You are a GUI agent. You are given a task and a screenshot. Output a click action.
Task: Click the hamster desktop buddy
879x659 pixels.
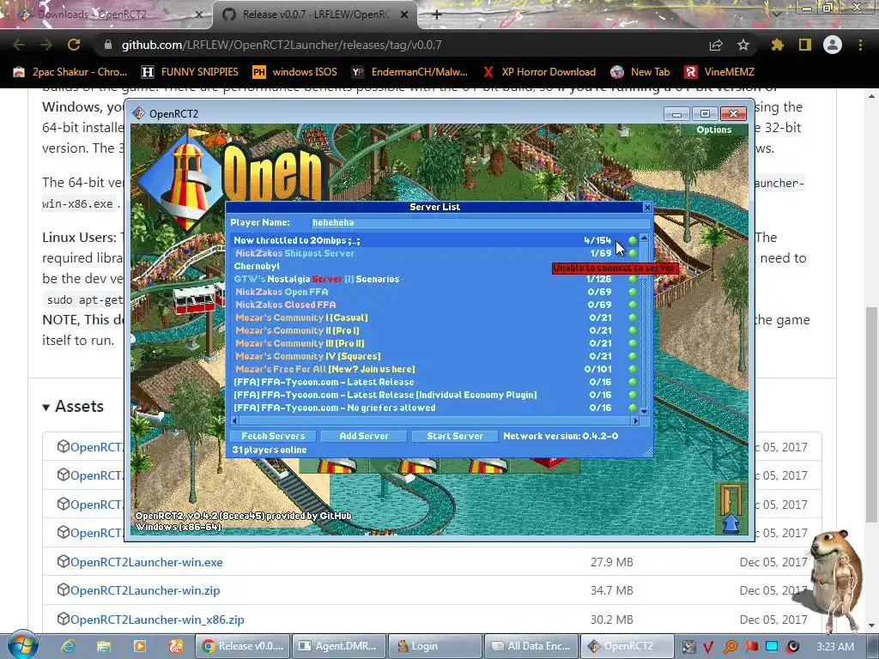pyautogui.click(x=834, y=580)
